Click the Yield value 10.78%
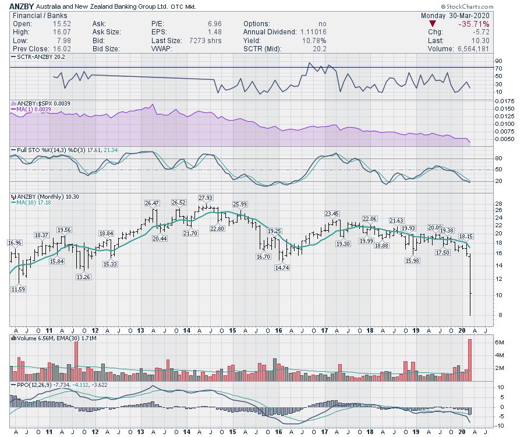Viewport: 524px width, 437px height. pos(314,40)
